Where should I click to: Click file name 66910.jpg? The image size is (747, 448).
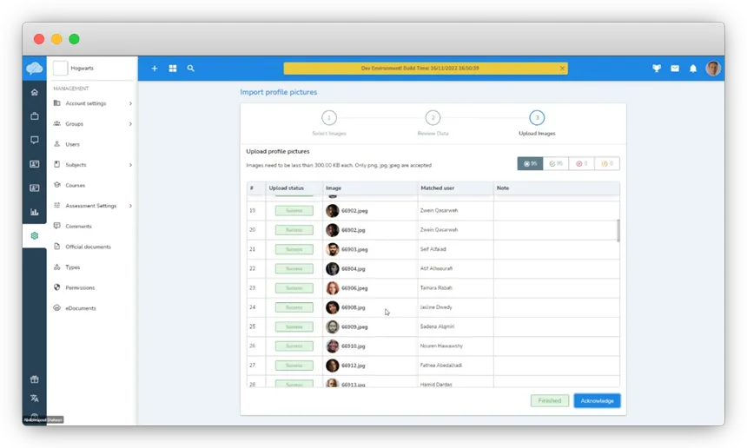coord(353,346)
